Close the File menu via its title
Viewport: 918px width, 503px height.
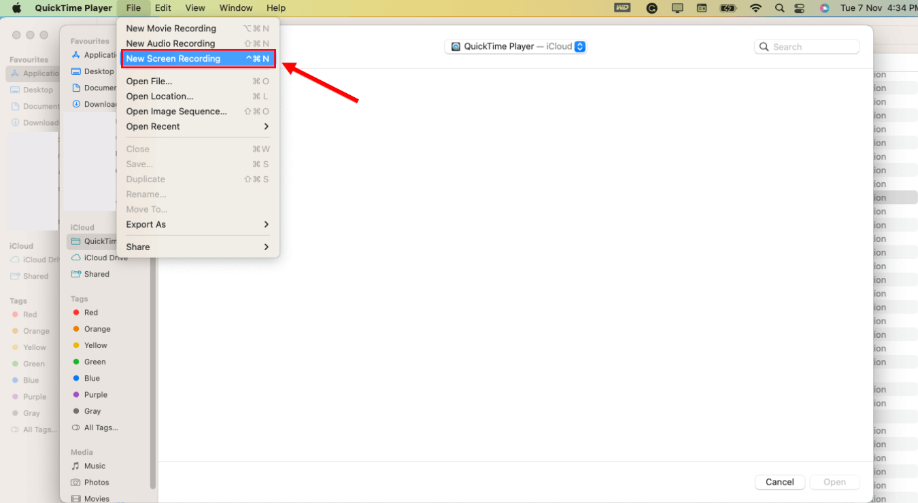[x=133, y=8]
